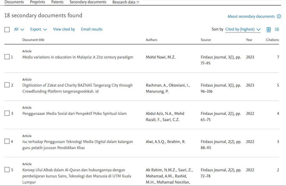Check the box for document 5

(7, 170)
